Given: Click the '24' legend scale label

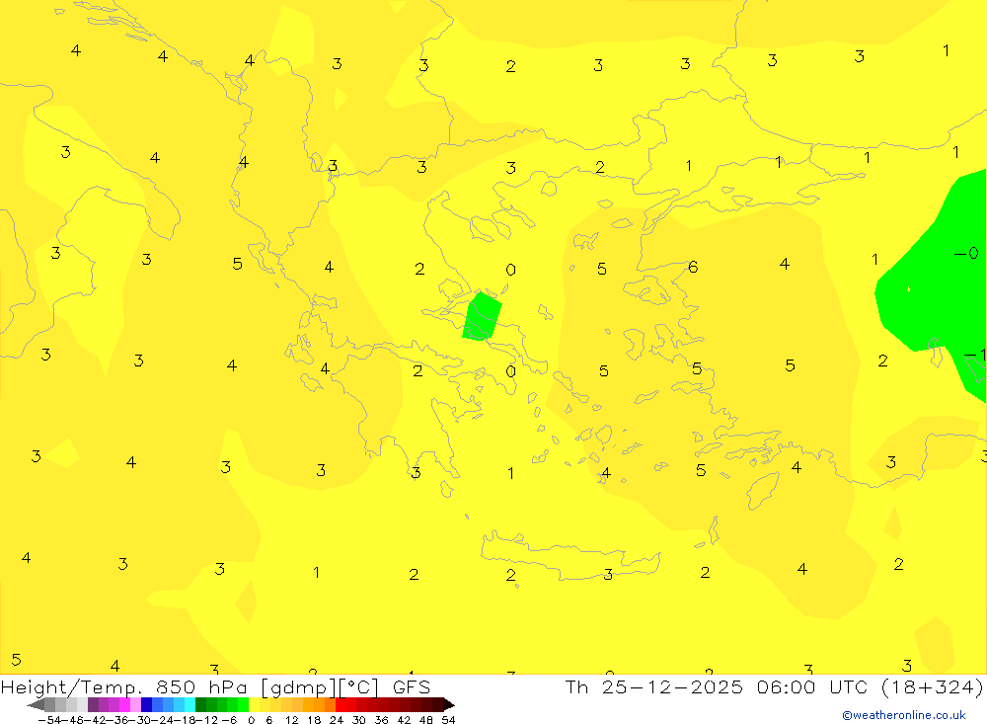Looking at the screenshot, I should point(337,720).
